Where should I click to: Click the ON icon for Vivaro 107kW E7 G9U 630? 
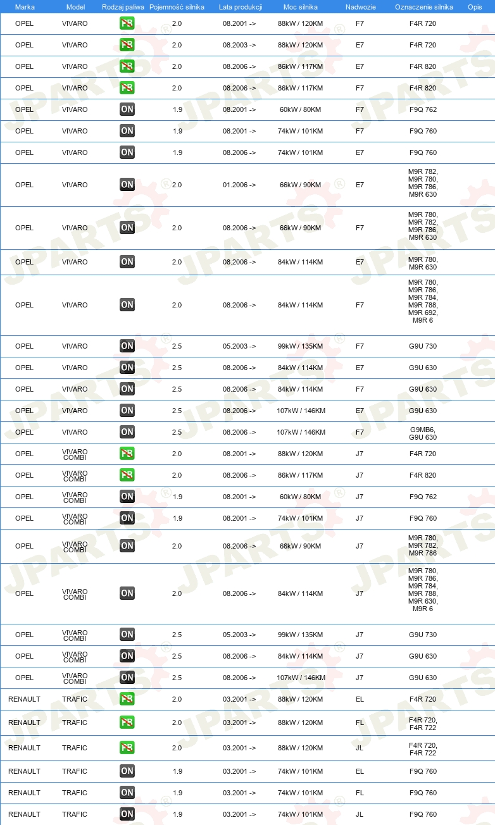tap(127, 411)
